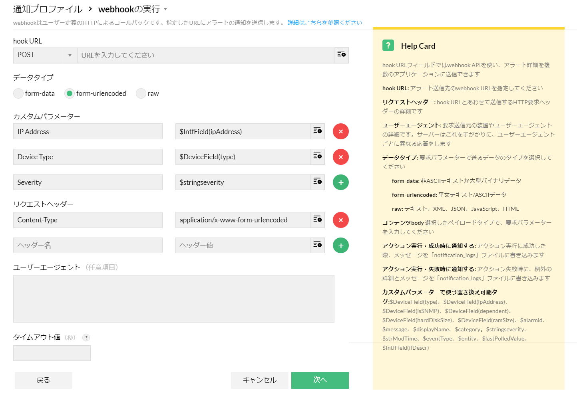The image size is (577, 400).
Task: Choose the raw data type option
Action: pyautogui.click(x=141, y=93)
